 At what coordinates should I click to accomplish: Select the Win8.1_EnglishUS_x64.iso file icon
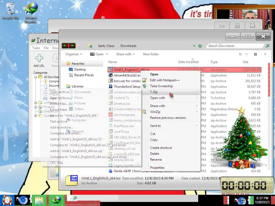point(110,69)
